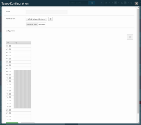Image resolution: width=141 pixels, height=125 pixels.
Task: Click into the Name input field
Action: tap(46, 12)
